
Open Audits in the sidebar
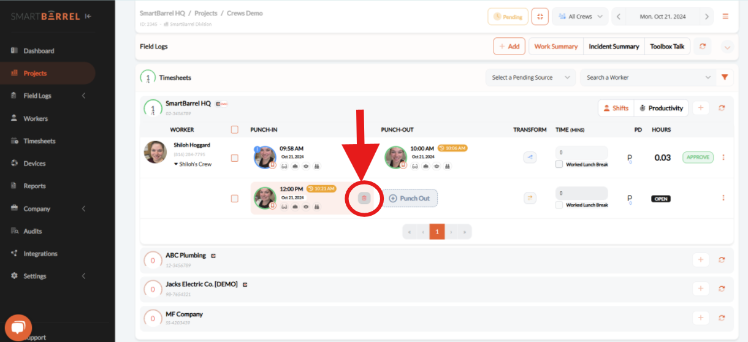(32, 231)
